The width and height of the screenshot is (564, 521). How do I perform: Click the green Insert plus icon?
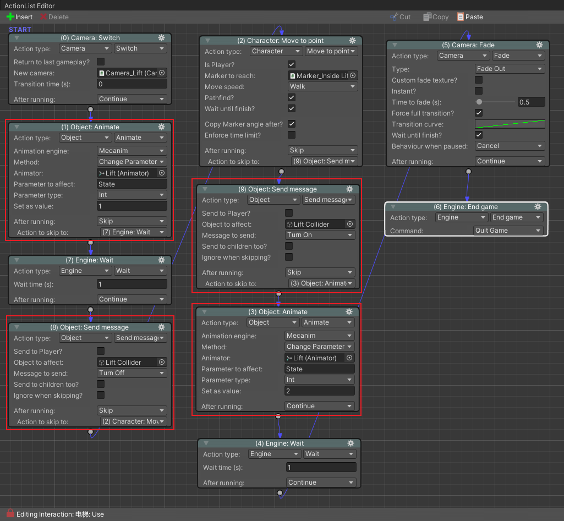point(10,17)
